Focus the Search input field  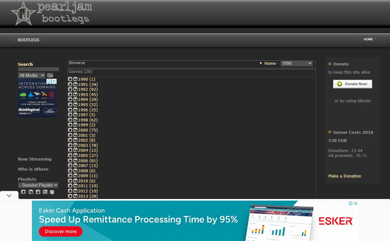(38, 69)
